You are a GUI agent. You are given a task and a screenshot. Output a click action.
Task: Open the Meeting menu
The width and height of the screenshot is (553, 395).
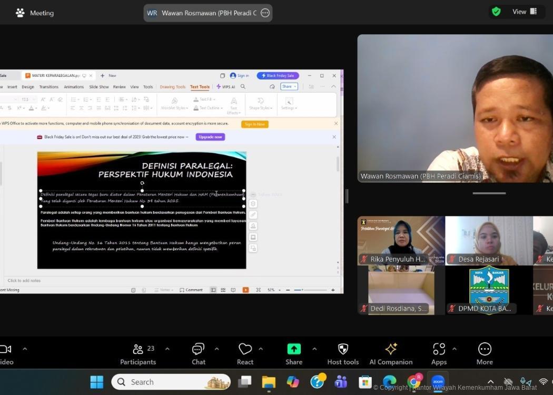tap(35, 13)
